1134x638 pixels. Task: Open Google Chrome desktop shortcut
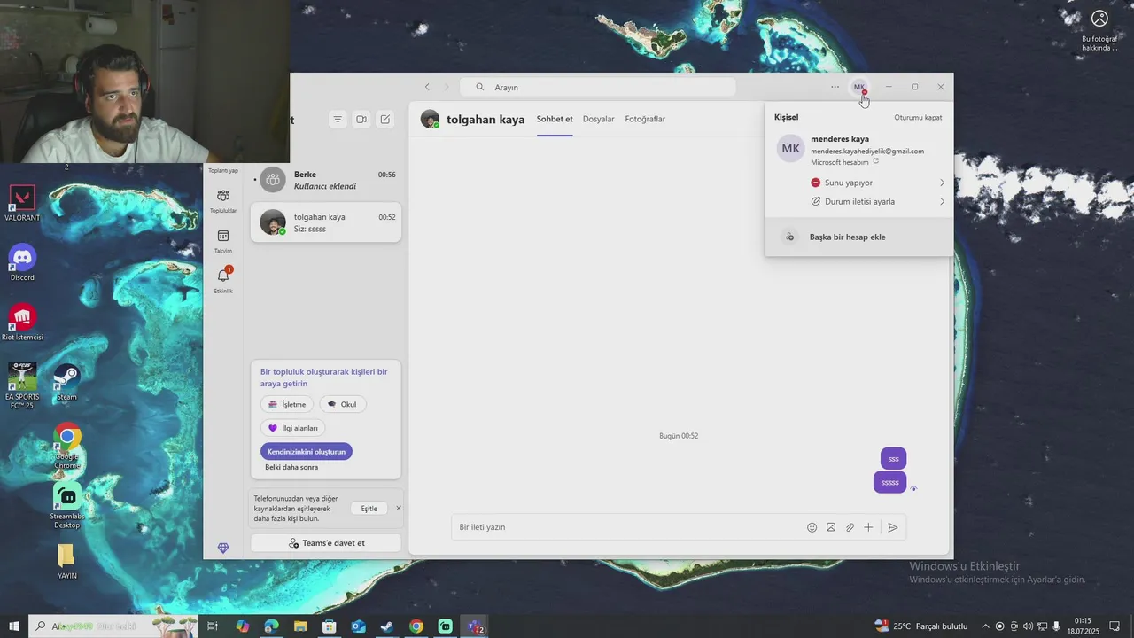click(x=67, y=447)
